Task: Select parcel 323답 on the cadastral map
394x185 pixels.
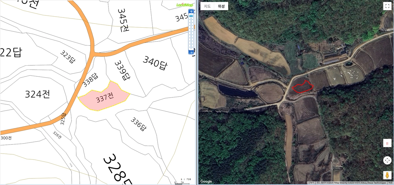Action: (x=68, y=57)
